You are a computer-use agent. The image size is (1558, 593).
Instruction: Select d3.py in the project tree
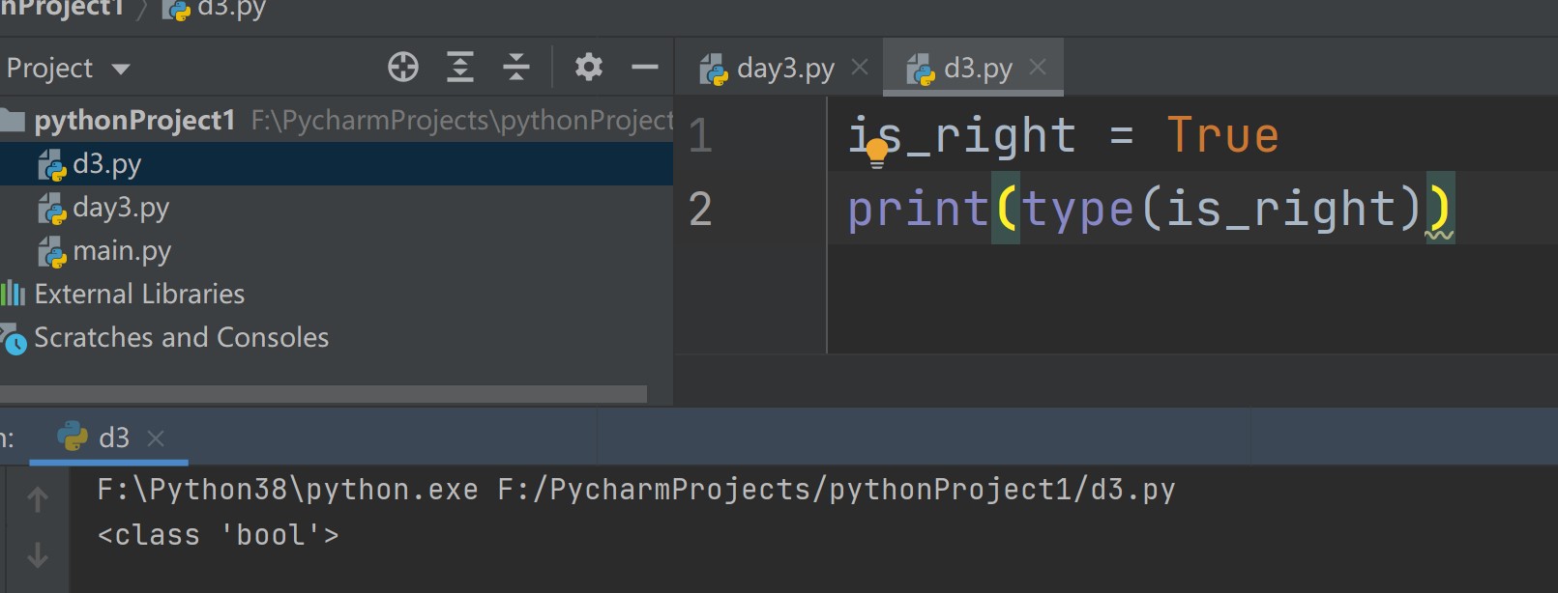coord(106,164)
